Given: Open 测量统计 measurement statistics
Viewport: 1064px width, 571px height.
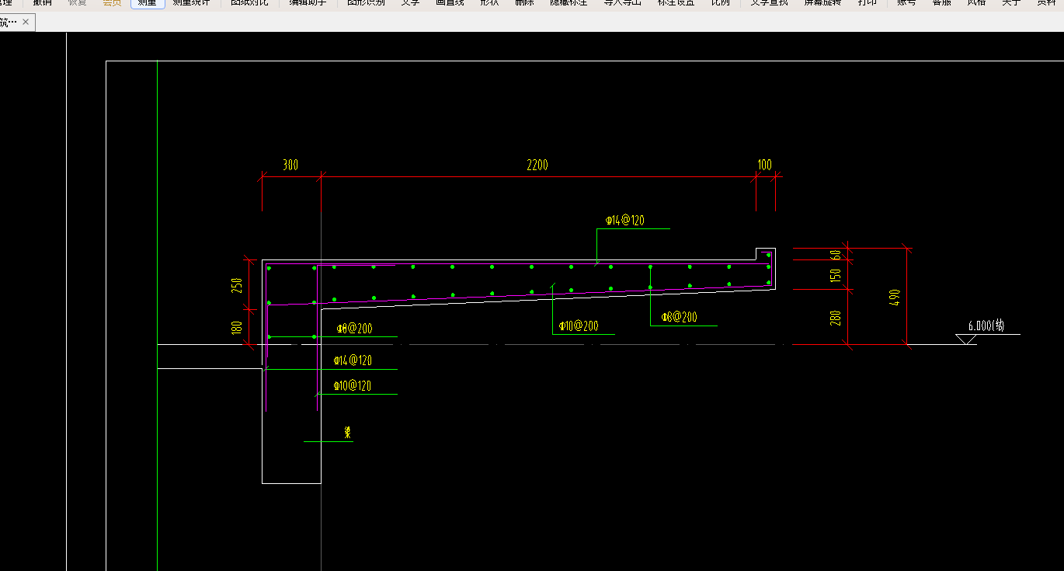Looking at the screenshot, I should point(191,2).
